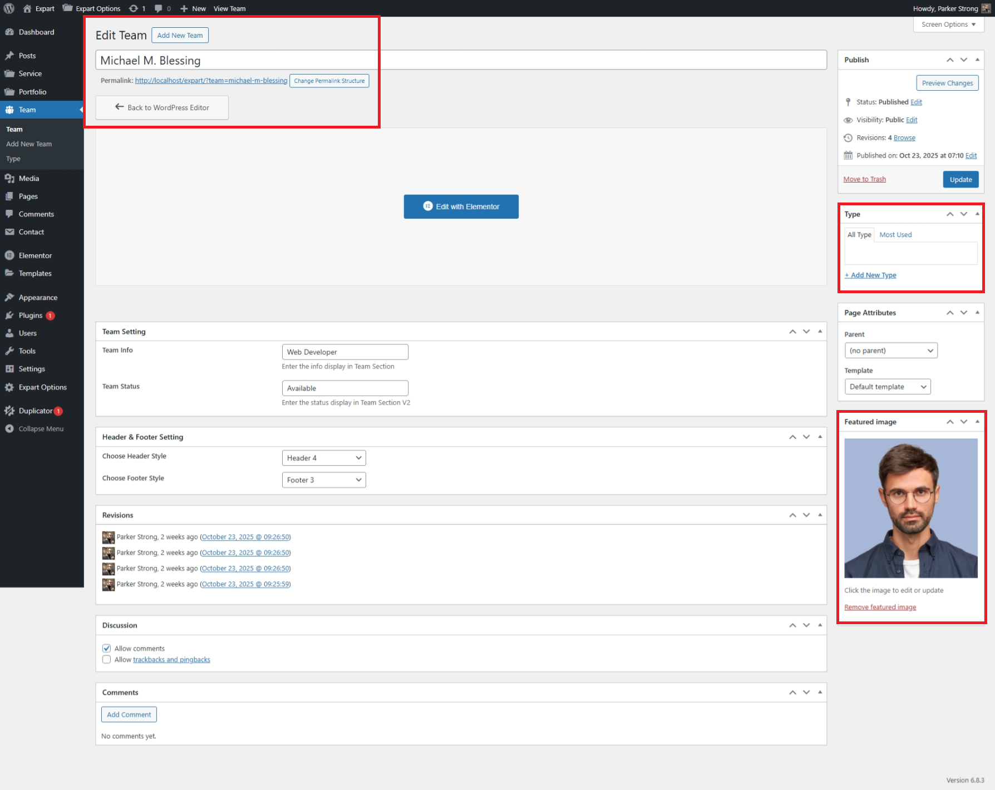Image resolution: width=995 pixels, height=790 pixels.
Task: Collapse the admin sidebar menu
Action: [41, 429]
